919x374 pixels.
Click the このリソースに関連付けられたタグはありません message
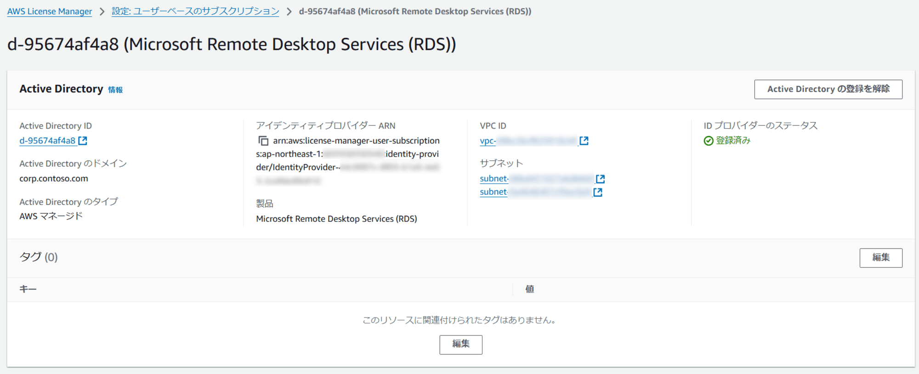tap(461, 320)
